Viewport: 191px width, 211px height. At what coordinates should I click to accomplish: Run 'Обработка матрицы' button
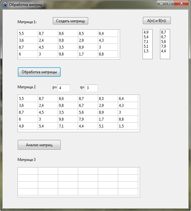[x=39, y=72]
